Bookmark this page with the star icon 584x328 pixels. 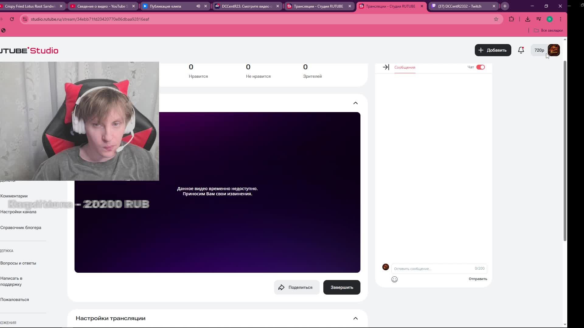pos(496,19)
